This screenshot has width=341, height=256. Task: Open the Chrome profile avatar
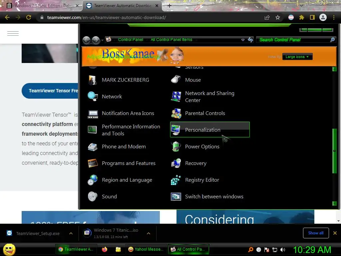pos(323,17)
